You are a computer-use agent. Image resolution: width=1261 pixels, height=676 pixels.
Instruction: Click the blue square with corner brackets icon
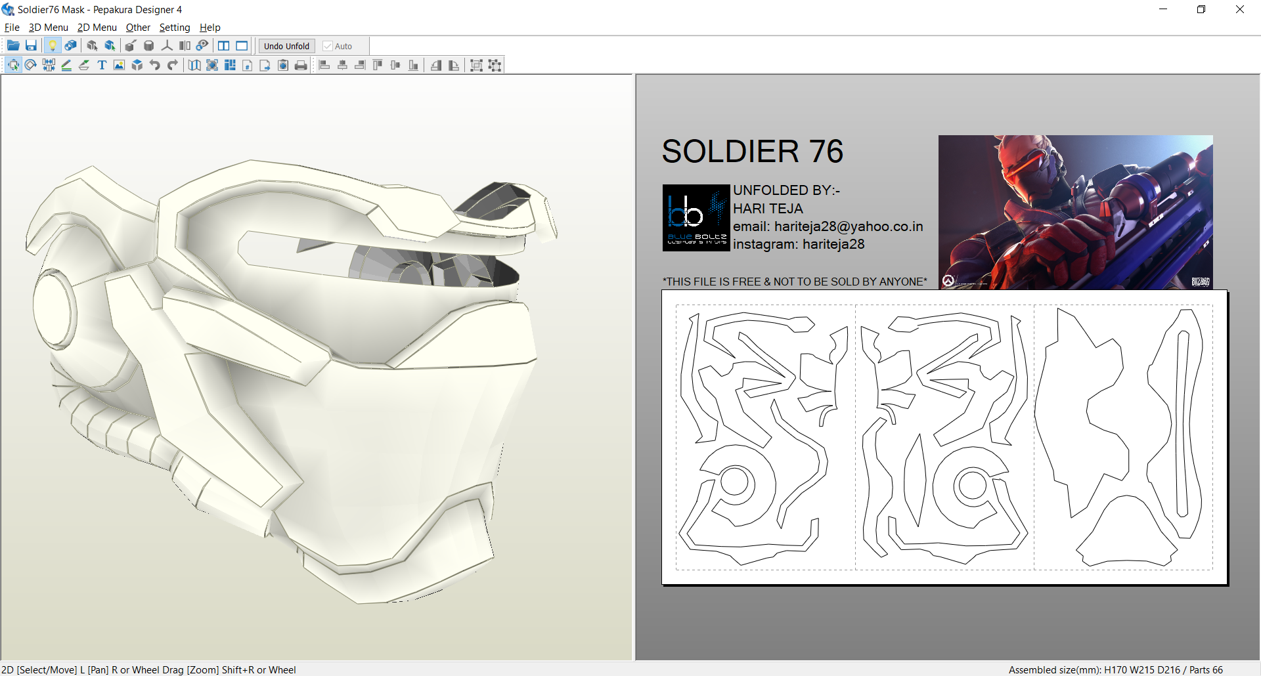(212, 65)
